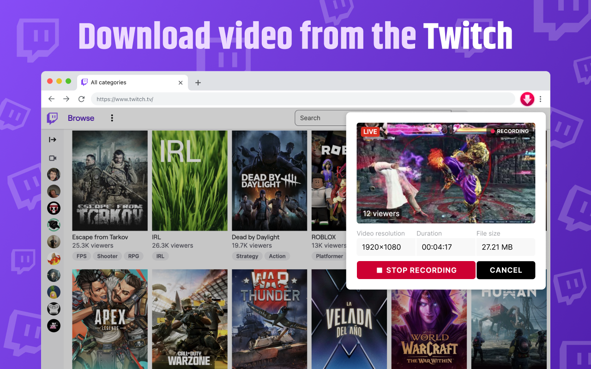Open the gorilla face channel avatar
The image size is (591, 369).
54,309
